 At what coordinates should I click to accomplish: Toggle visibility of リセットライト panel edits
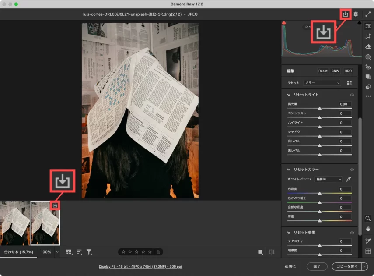(x=352, y=95)
